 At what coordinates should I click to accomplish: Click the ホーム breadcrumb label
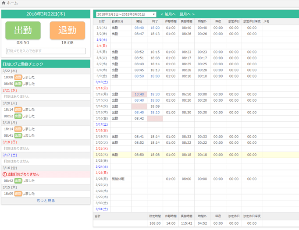(12, 3)
